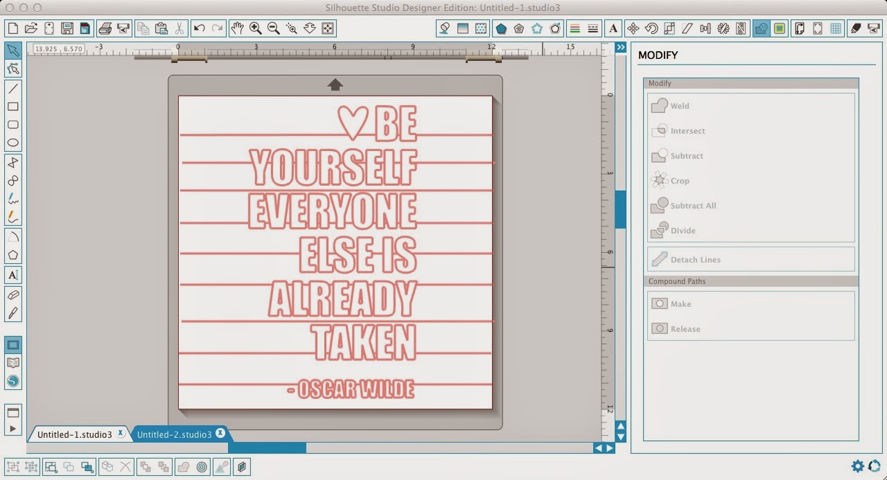Open the Fill Pattern window icon
The image size is (887, 480).
[x=480, y=28]
